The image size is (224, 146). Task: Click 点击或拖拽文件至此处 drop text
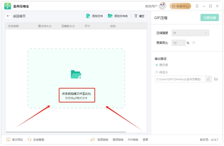pos(76,94)
